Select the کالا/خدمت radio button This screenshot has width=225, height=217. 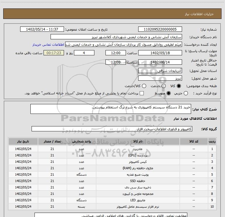(144, 86)
